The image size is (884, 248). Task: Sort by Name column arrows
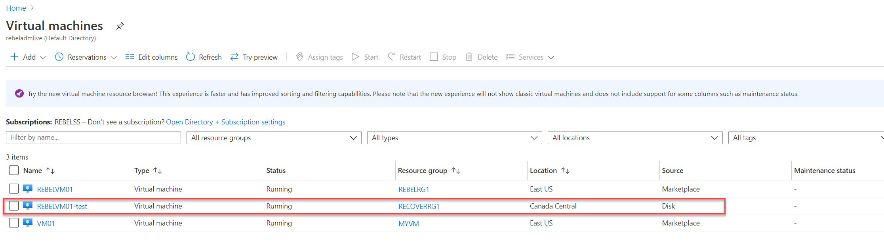tap(50, 171)
